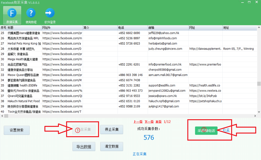Select the Meiga Health美嘉大健康 row
Image resolution: width=261 pixels, height=160 pixels.
[x=128, y=59]
